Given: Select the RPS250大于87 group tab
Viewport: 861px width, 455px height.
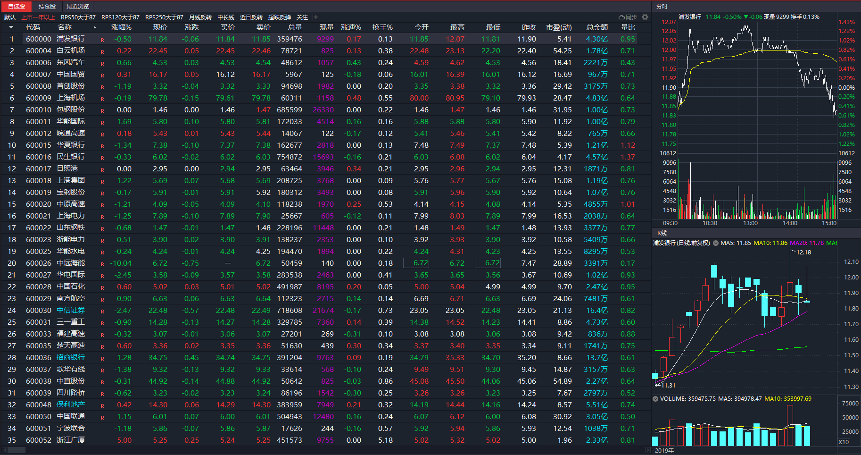Looking at the screenshot, I should (164, 17).
